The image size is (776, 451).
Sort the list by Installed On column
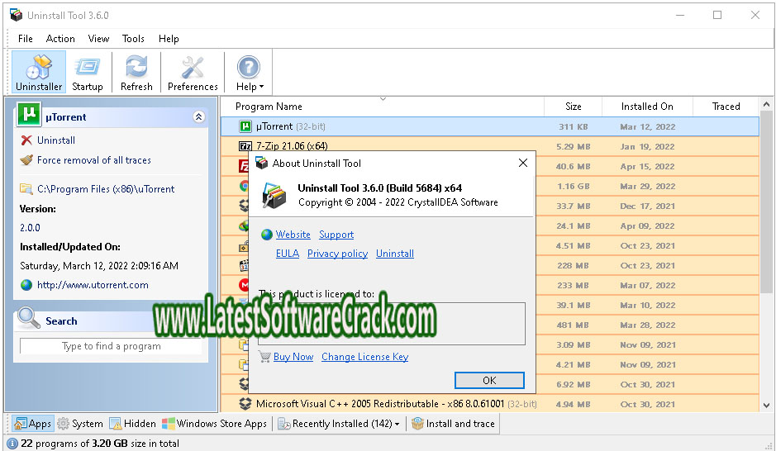click(x=646, y=107)
